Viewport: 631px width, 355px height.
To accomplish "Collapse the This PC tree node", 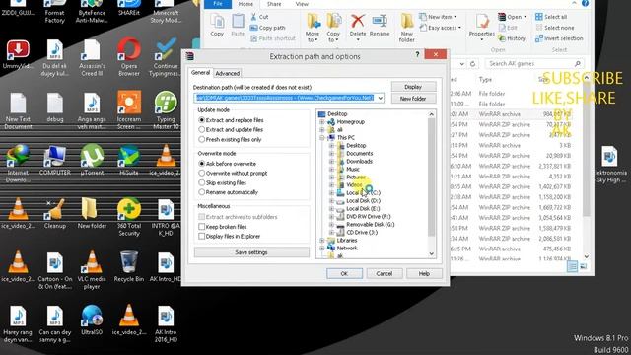I will (x=322, y=138).
